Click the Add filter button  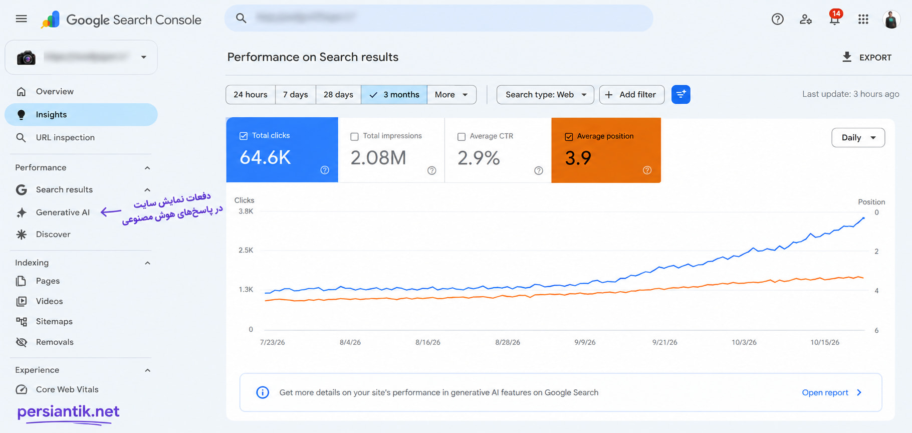click(631, 94)
